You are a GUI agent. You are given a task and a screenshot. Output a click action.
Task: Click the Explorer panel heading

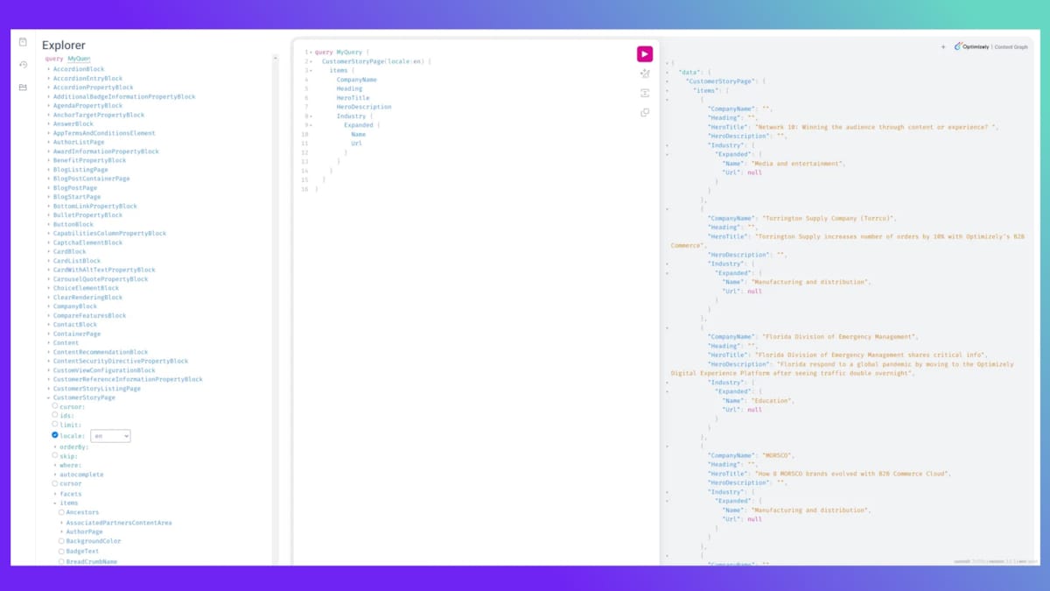(64, 45)
